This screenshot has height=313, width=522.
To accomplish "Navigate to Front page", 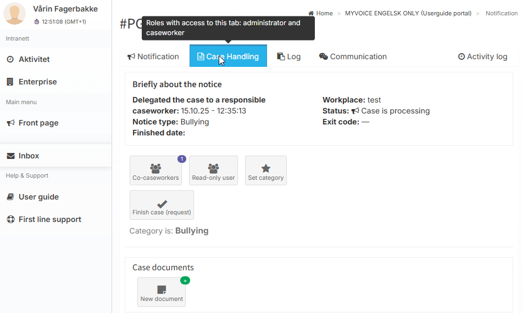I will point(38,123).
